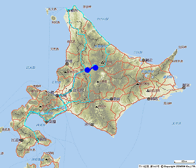Click the right large blue route dot
The image size is (196, 168).
coord(95,68)
